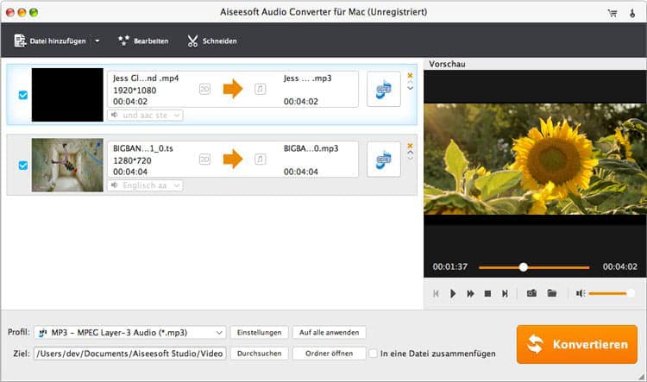
Task: Select the black thumbnail of Jess Gl...nd.mp4
Action: (67, 95)
